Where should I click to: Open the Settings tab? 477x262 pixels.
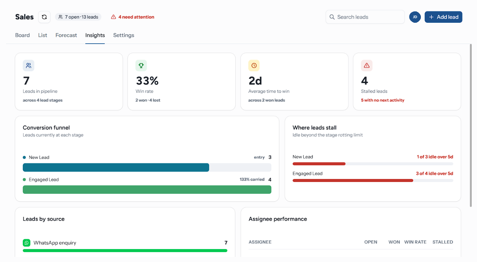124,35
